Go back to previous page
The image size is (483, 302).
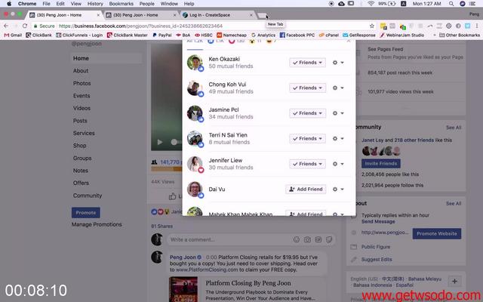6,26
